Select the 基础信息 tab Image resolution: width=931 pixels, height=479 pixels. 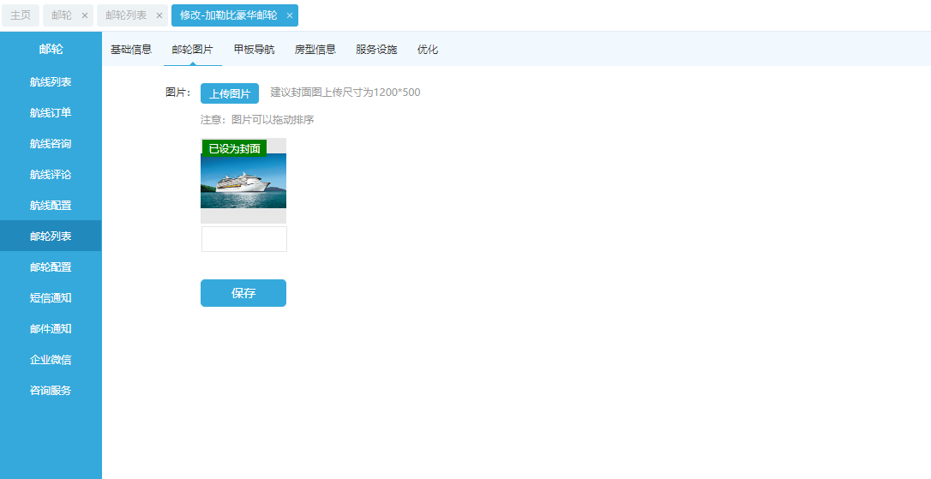tap(131, 50)
